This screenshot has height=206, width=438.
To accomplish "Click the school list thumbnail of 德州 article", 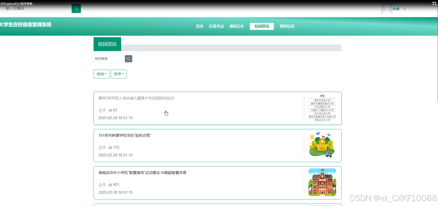I will [x=322, y=108].
